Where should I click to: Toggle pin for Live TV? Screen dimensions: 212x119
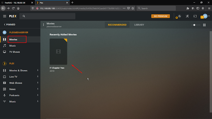click(38, 76)
